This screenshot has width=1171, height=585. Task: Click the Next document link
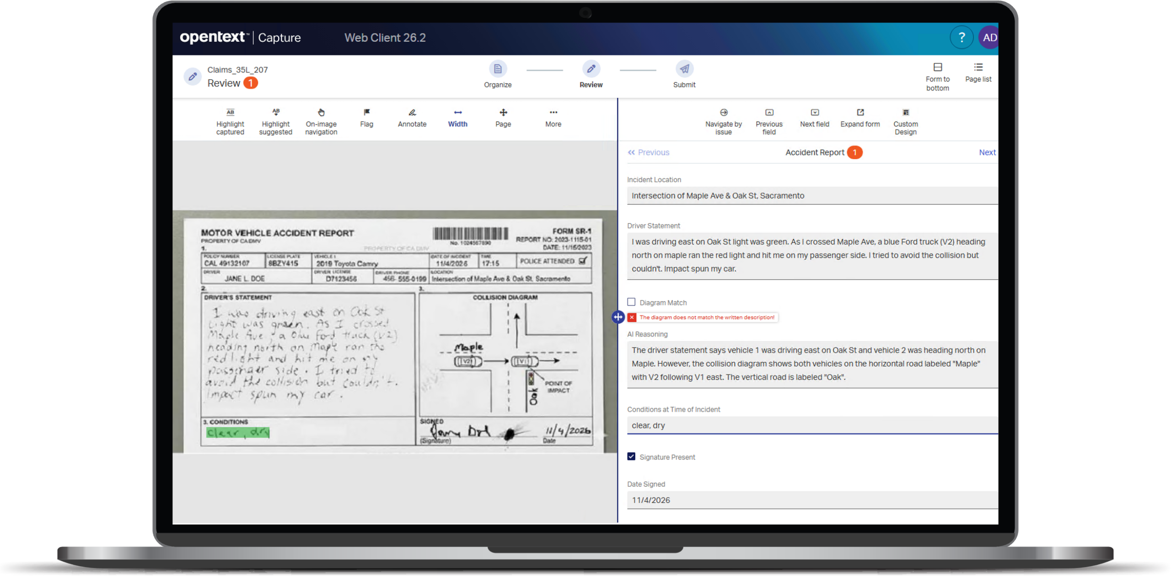click(987, 152)
